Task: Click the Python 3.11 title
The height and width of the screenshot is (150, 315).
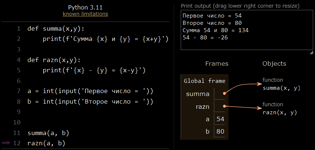Action: 85,7
